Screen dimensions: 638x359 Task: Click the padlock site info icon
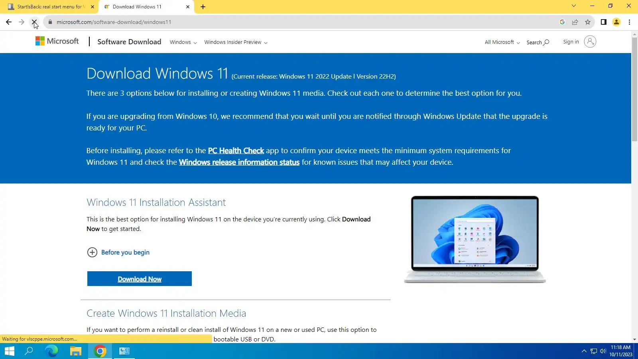[50, 22]
